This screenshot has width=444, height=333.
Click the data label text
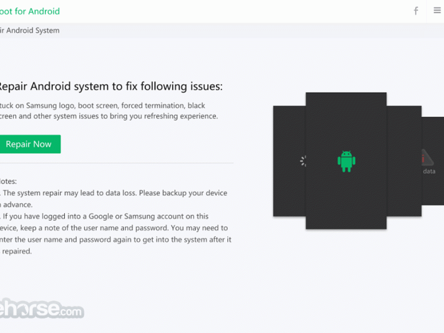[x=429, y=171]
